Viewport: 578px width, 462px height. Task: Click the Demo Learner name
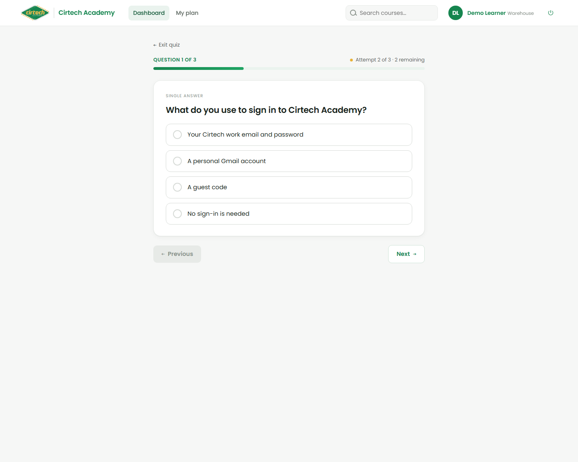[486, 13]
